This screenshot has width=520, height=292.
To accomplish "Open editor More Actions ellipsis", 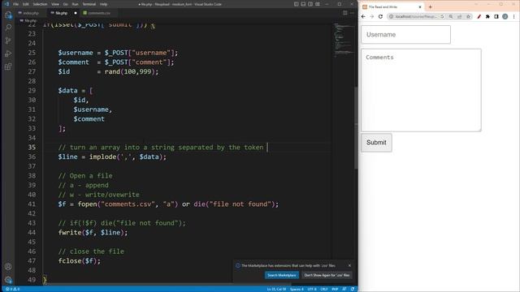I will (x=352, y=13).
